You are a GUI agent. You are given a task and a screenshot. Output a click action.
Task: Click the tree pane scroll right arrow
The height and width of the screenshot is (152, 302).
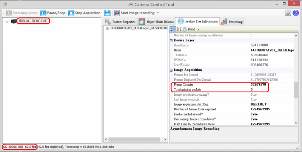(165, 140)
